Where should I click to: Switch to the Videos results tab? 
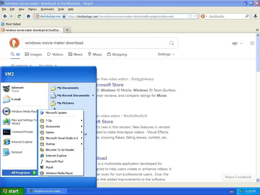click(55, 54)
